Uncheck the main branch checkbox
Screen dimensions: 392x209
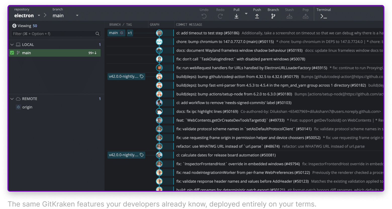12,53
